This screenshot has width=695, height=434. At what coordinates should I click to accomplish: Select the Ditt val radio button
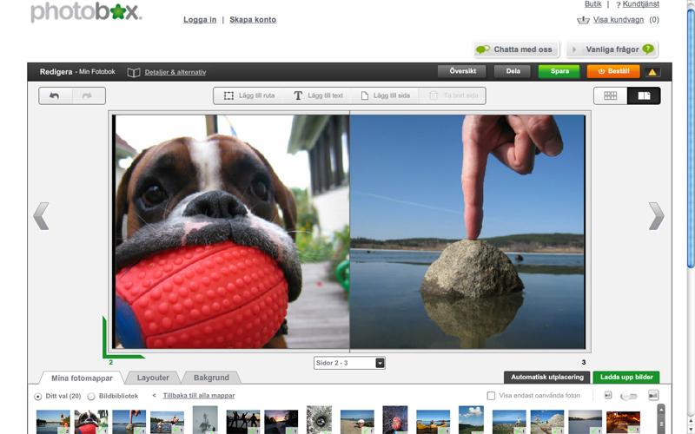[x=37, y=397]
